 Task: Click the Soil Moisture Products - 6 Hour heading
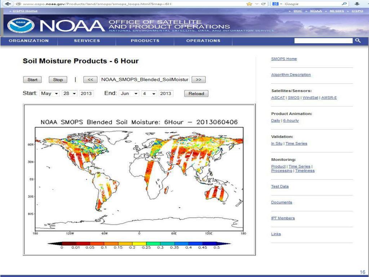coord(81,61)
